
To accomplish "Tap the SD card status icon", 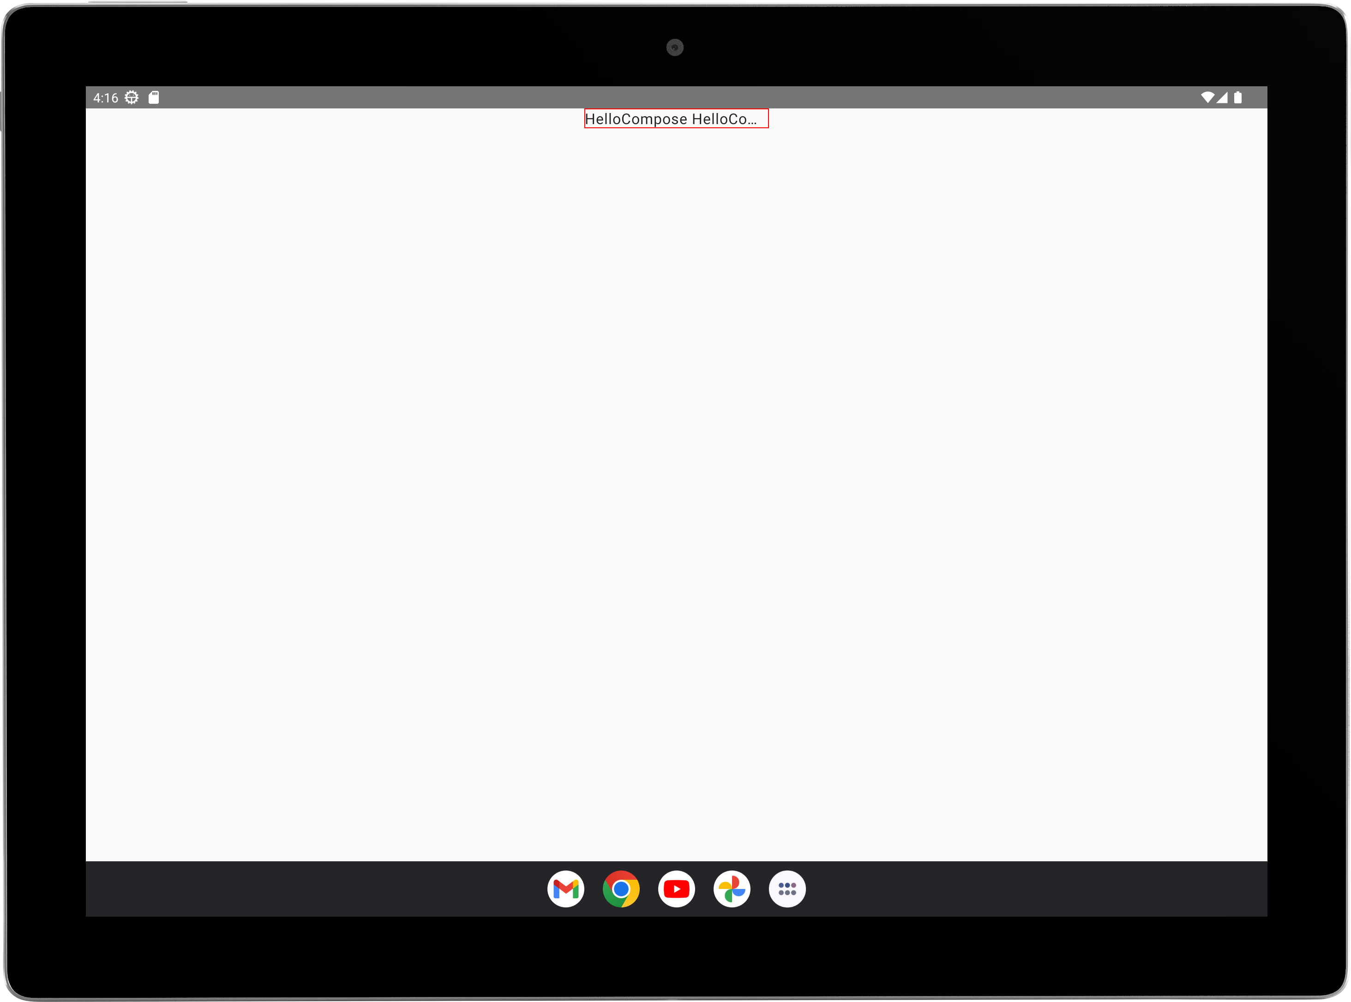I will point(154,98).
